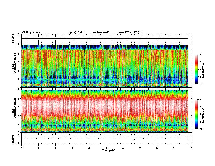The height and width of the screenshot is (166, 215).
Task: Click the ch.1 voltage waveform trace
Action: pos(105,39)
